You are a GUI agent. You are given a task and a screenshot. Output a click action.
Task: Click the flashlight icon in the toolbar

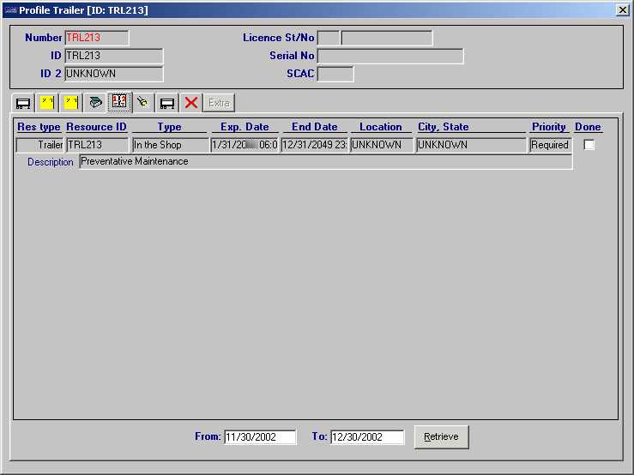pyautogui.click(x=143, y=103)
